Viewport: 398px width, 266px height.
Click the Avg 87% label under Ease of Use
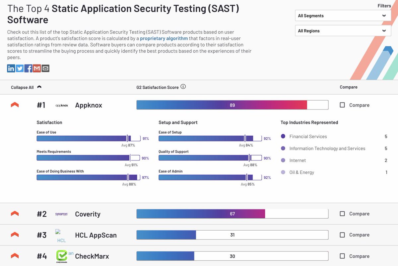(x=129, y=145)
